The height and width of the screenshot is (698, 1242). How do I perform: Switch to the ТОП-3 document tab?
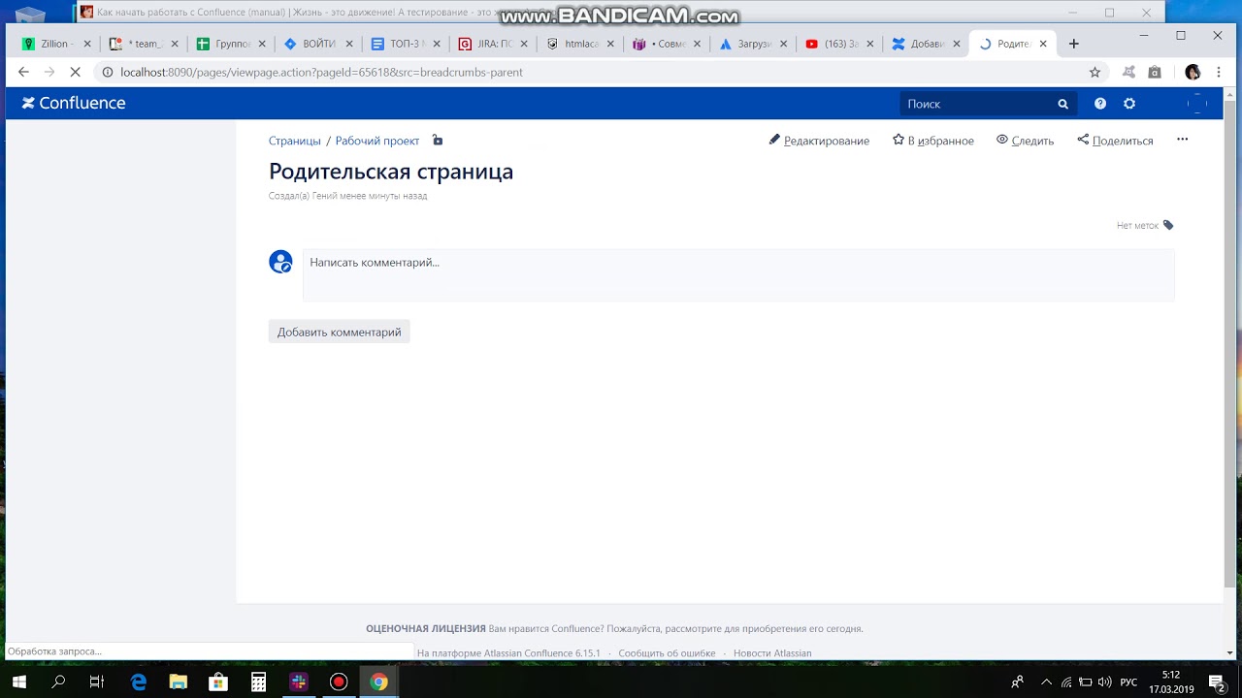[x=406, y=44]
